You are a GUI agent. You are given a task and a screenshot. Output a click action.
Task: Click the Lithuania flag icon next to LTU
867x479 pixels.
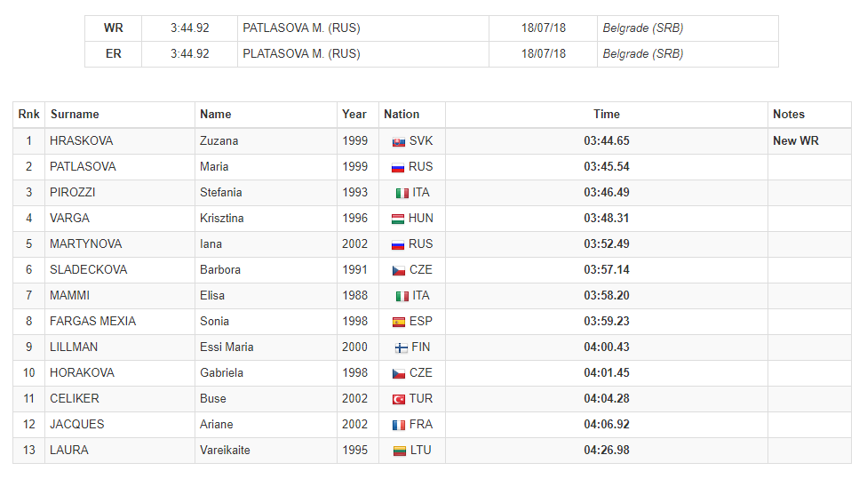(399, 451)
